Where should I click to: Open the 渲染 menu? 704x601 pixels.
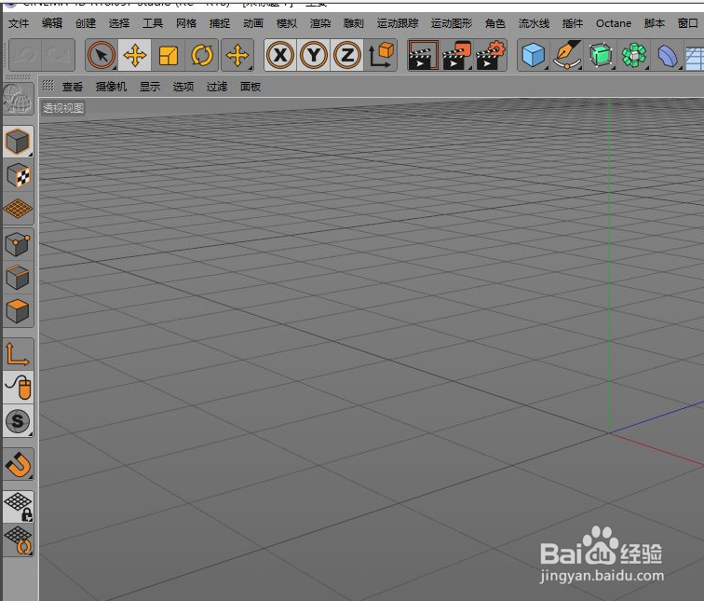pos(320,23)
